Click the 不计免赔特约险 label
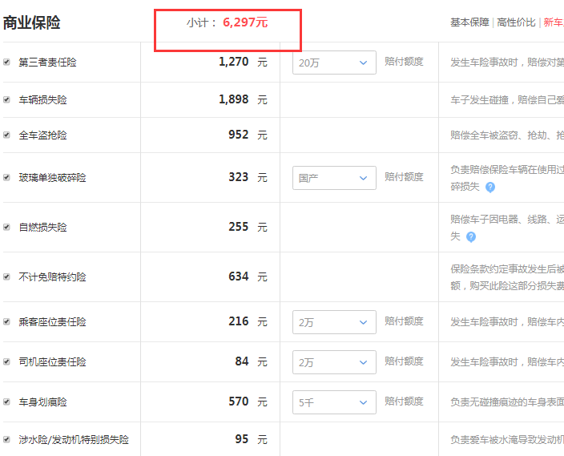The height and width of the screenshot is (456, 564). [53, 276]
